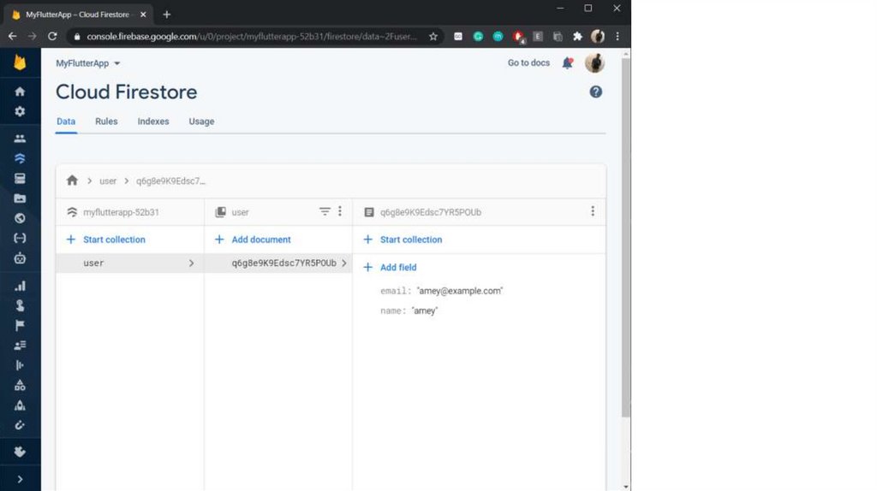The width and height of the screenshot is (877, 491).
Task: Open Project Overview home icon in sidebar
Action: coord(20,92)
